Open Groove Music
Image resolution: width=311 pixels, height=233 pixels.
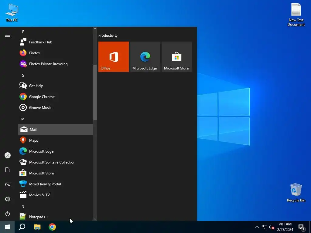click(x=56, y=108)
